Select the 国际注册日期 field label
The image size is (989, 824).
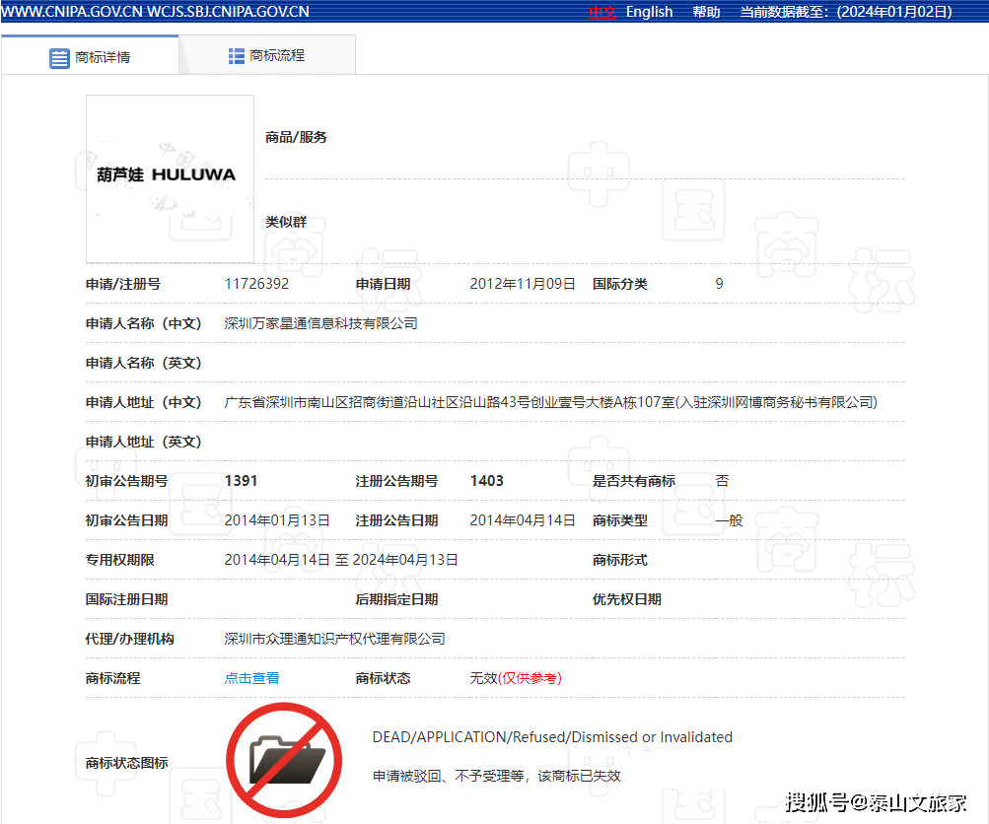coord(127,599)
